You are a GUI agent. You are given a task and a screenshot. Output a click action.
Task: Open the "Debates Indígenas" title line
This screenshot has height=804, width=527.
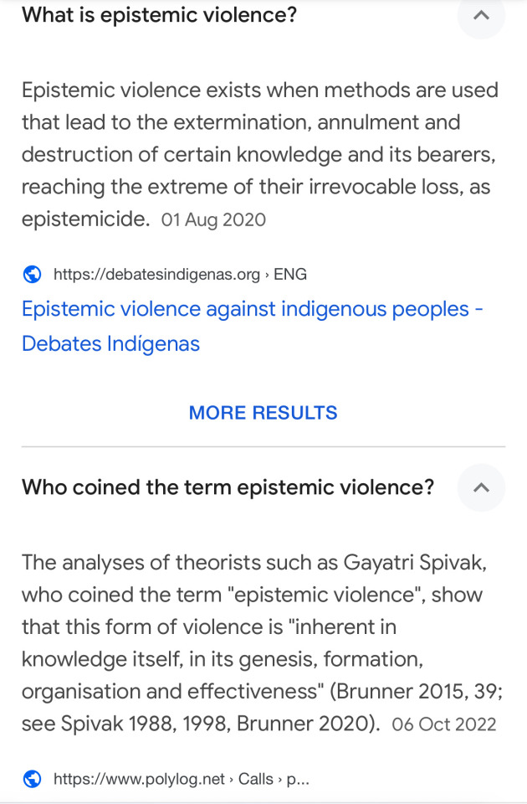coord(110,343)
